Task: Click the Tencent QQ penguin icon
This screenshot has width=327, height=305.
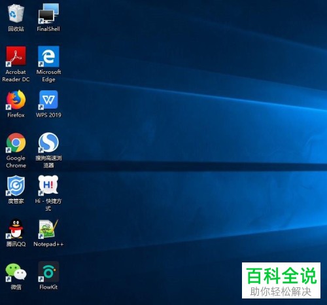Action: tap(16, 228)
